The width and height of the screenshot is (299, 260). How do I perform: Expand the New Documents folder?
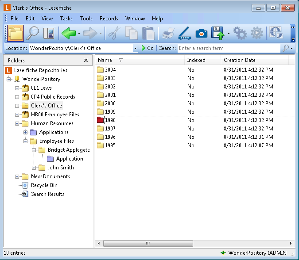point(17,176)
